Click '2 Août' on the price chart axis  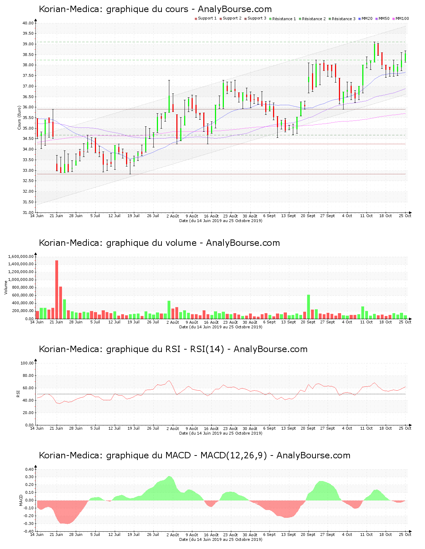[172, 216]
